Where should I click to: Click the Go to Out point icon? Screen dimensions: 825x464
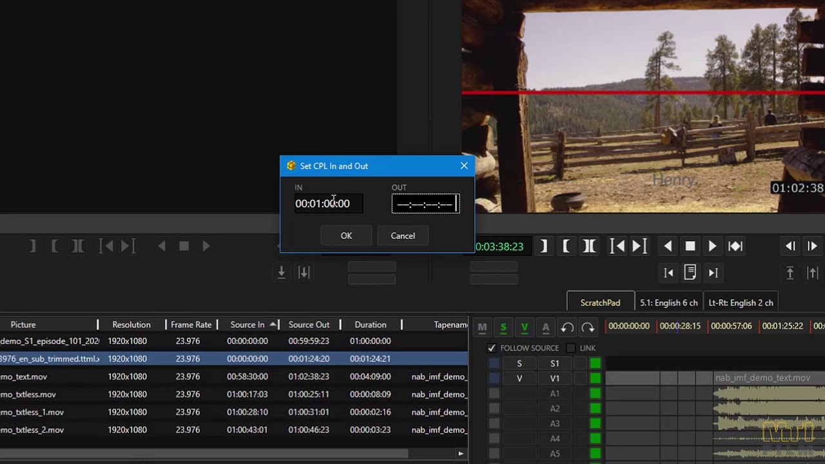click(638, 246)
